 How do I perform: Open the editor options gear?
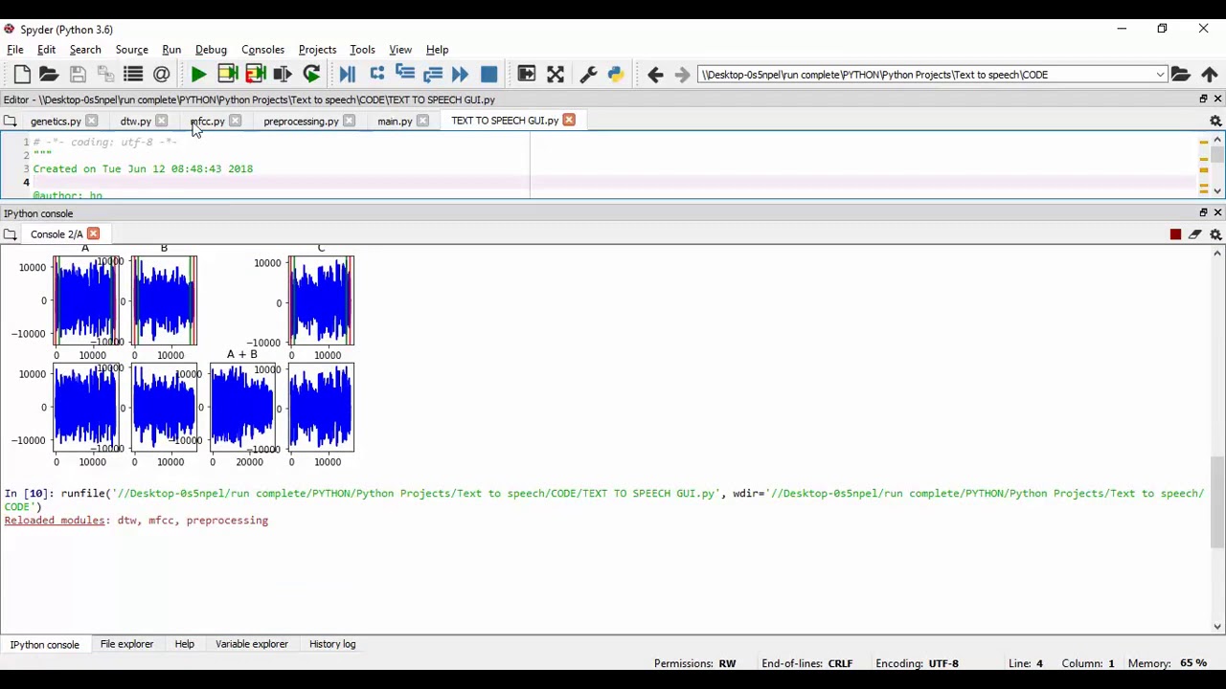click(x=1215, y=121)
